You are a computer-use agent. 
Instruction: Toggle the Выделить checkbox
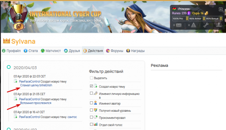[92, 78]
